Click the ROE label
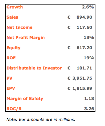The width and height of the screenshot is (105, 126). click(11, 58)
